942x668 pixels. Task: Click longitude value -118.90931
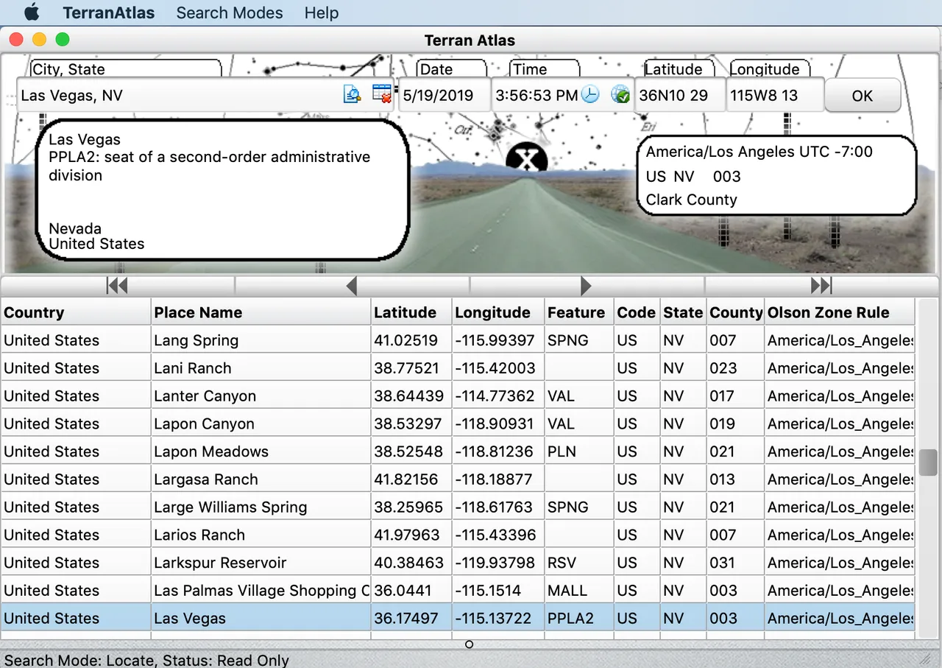coord(495,424)
